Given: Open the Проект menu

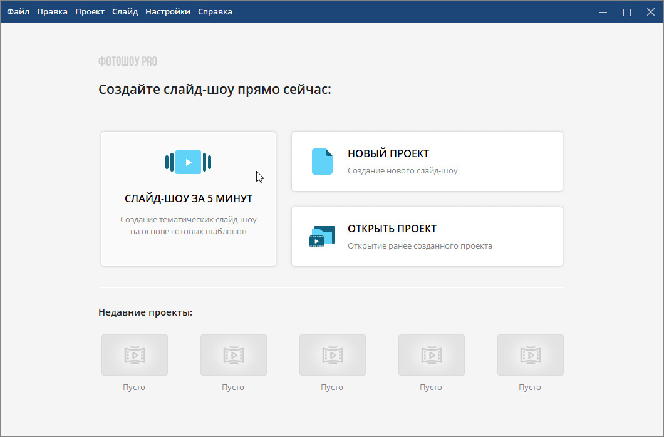Looking at the screenshot, I should [90, 11].
